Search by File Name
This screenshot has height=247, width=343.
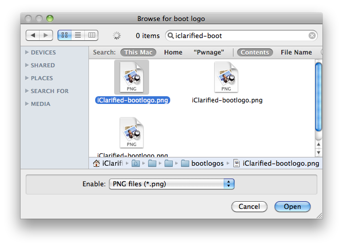tap(296, 52)
